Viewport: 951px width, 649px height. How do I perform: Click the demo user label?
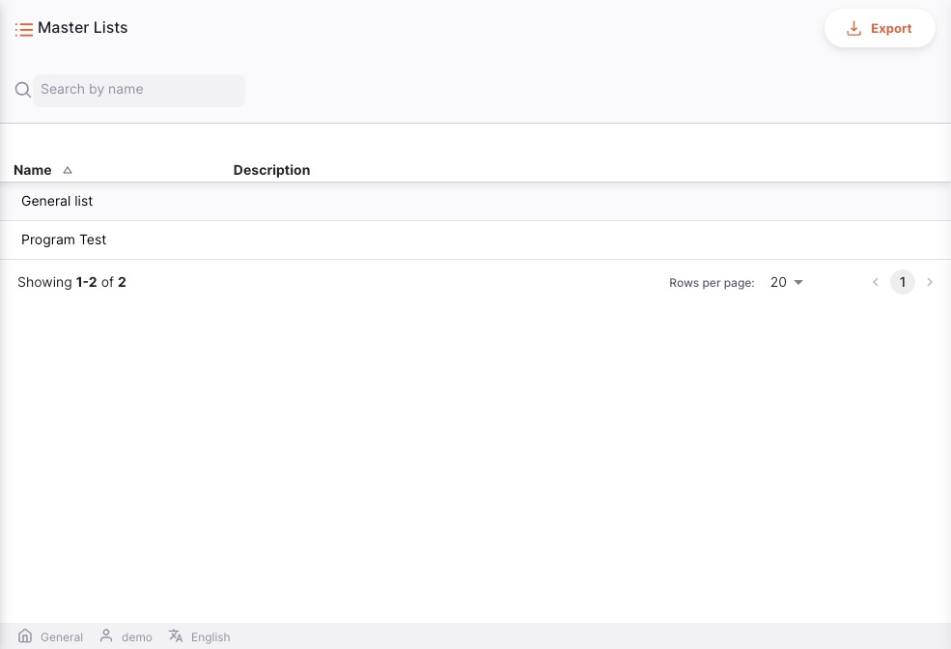pyautogui.click(x=137, y=637)
